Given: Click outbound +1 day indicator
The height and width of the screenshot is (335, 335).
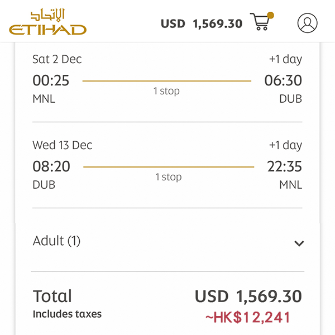Looking at the screenshot, I should coord(285,59).
